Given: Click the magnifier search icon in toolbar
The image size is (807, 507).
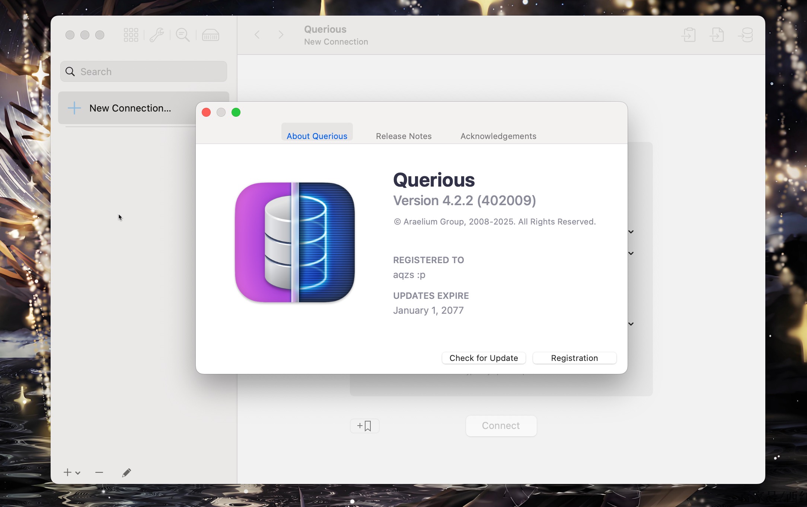Looking at the screenshot, I should click(183, 35).
